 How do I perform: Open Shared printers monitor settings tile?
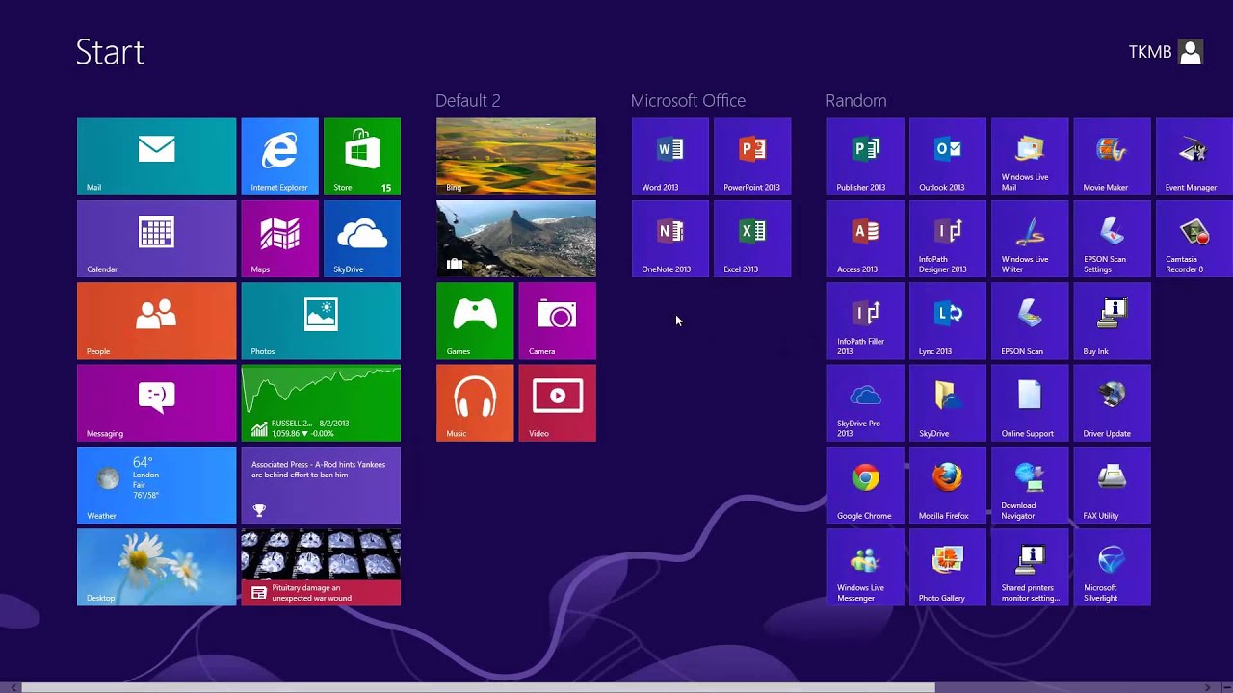[1030, 567]
